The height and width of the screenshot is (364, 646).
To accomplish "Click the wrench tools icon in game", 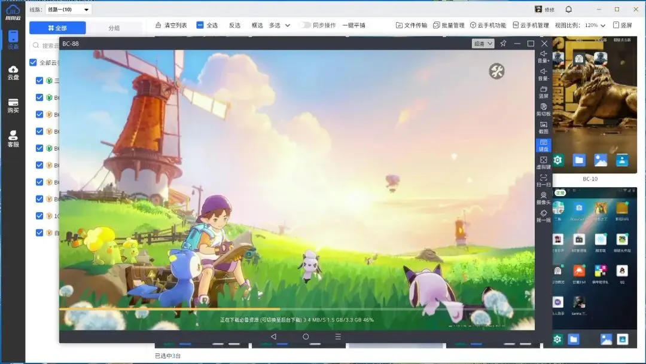I will (496, 71).
